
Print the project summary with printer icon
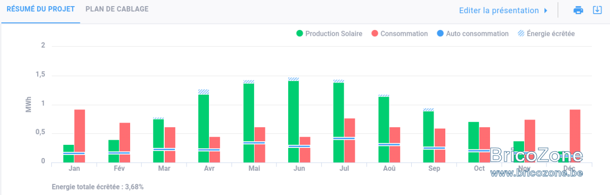pyautogui.click(x=578, y=10)
